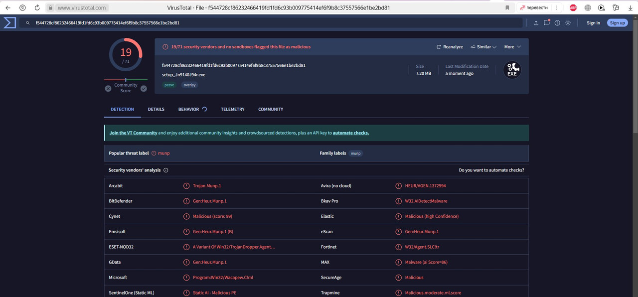
Task: Click the alert icon in the malicious banner
Action: (x=165, y=47)
